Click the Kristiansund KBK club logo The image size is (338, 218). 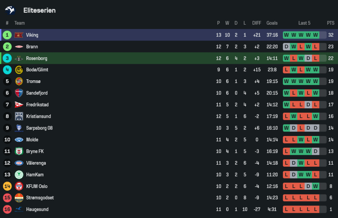coord(19,116)
